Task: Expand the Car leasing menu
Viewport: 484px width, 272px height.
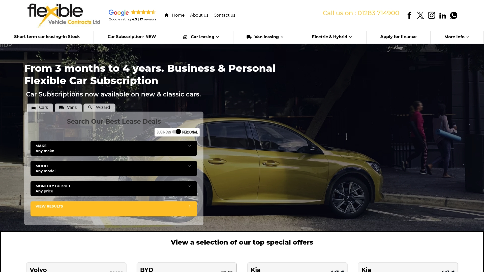Action: pos(201,37)
